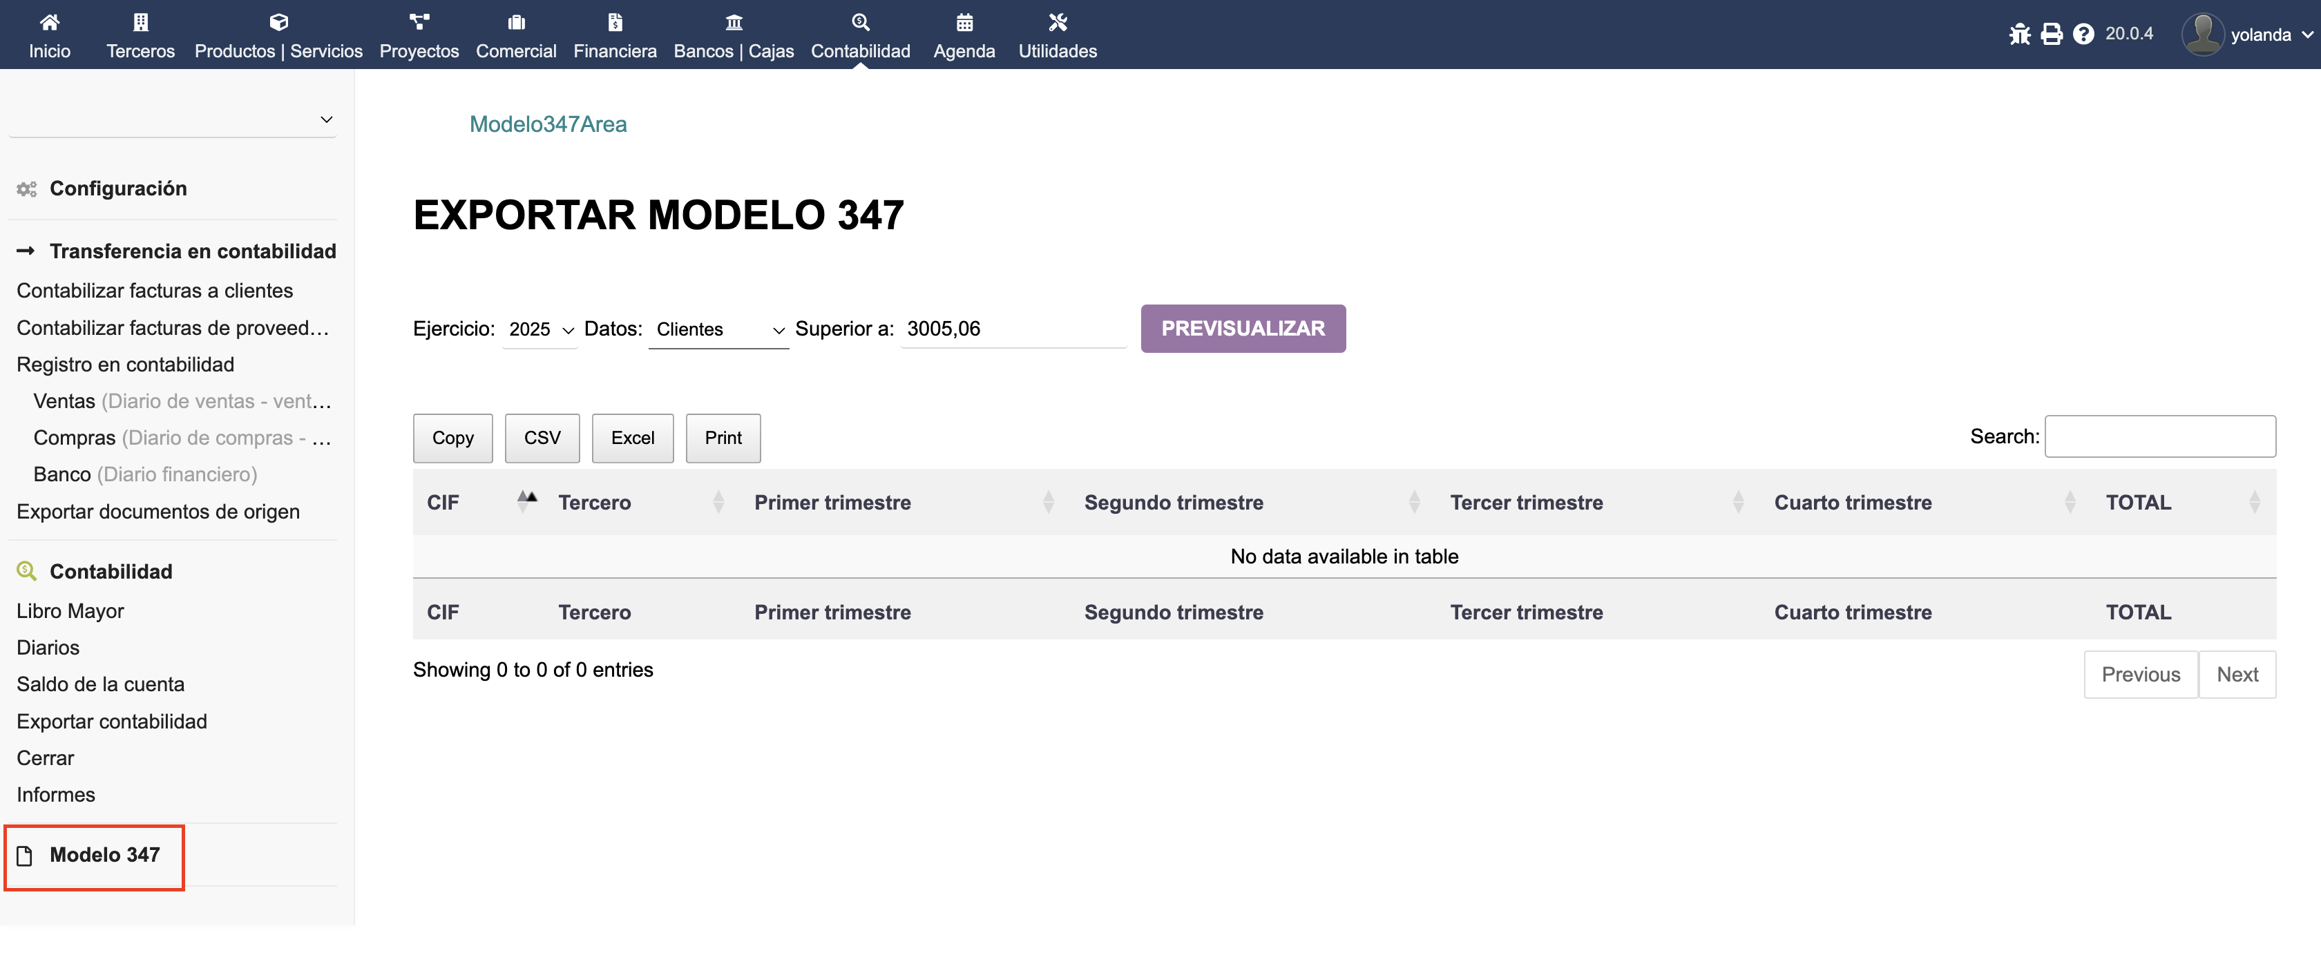Open the Ejercicio year dropdown

(539, 329)
